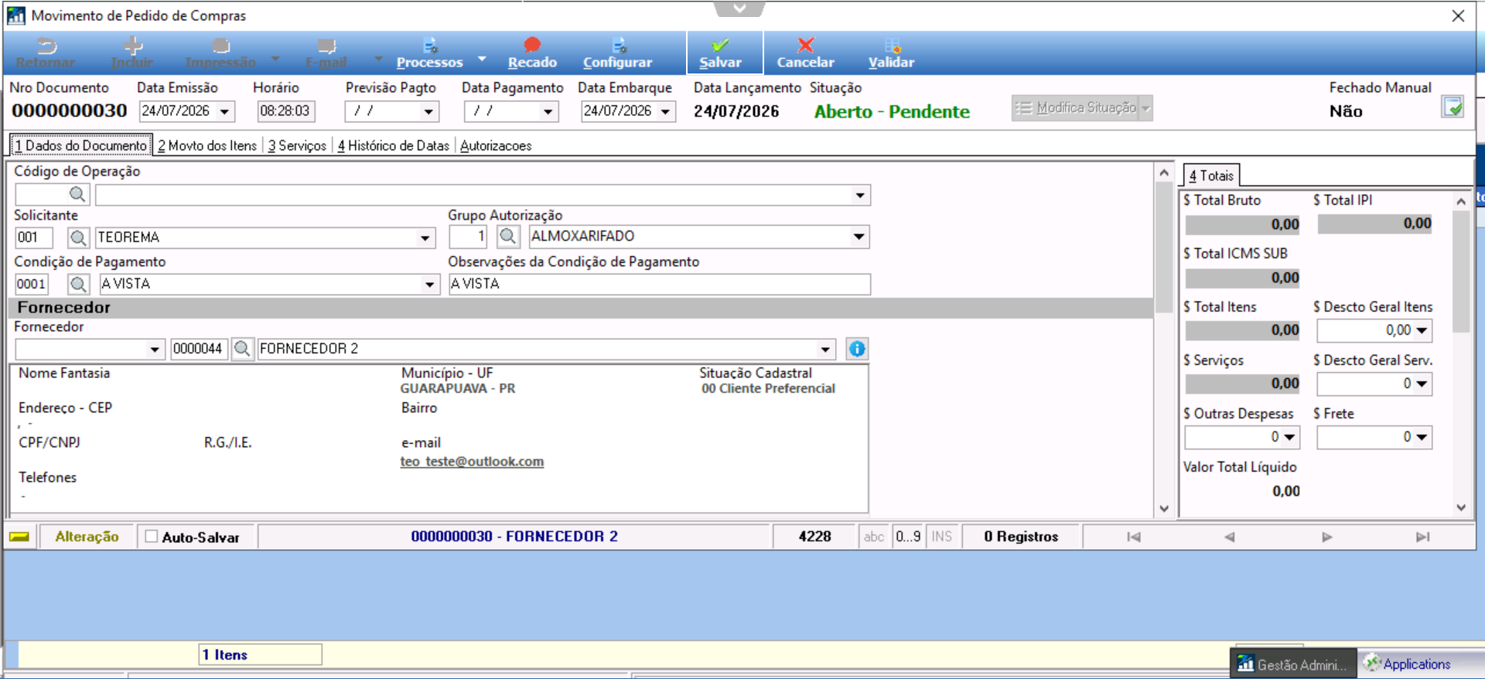Expand the Data Emissão date dropdown
This screenshot has width=1485, height=679.
point(224,111)
